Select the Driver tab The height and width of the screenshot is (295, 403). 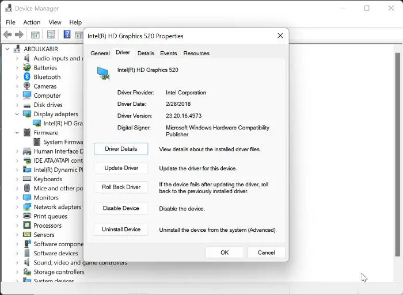[123, 52]
